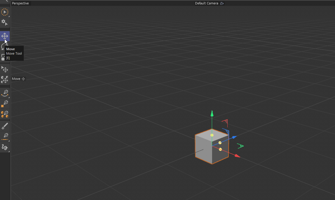This screenshot has width=335, height=200.
Task: Select the Rotate tool behind the tooltip
Action: (2, 46)
